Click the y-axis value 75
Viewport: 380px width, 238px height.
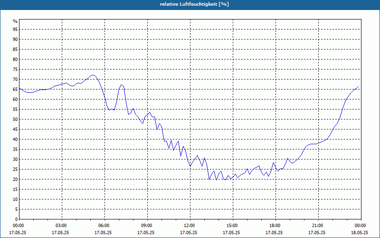pos(15,69)
